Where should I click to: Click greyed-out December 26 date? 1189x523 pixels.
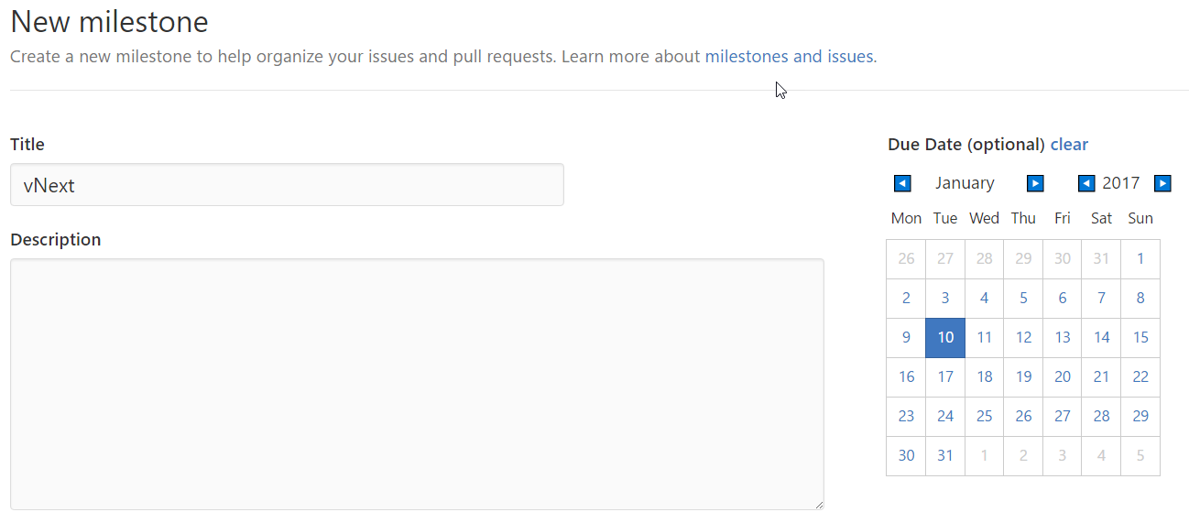(906, 258)
